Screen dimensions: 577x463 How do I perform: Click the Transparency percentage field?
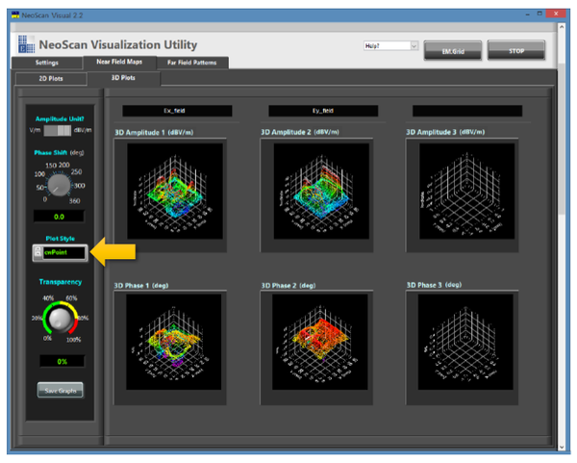[59, 360]
